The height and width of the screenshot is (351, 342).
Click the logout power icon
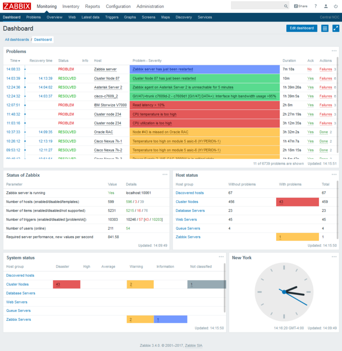[x=336, y=6]
